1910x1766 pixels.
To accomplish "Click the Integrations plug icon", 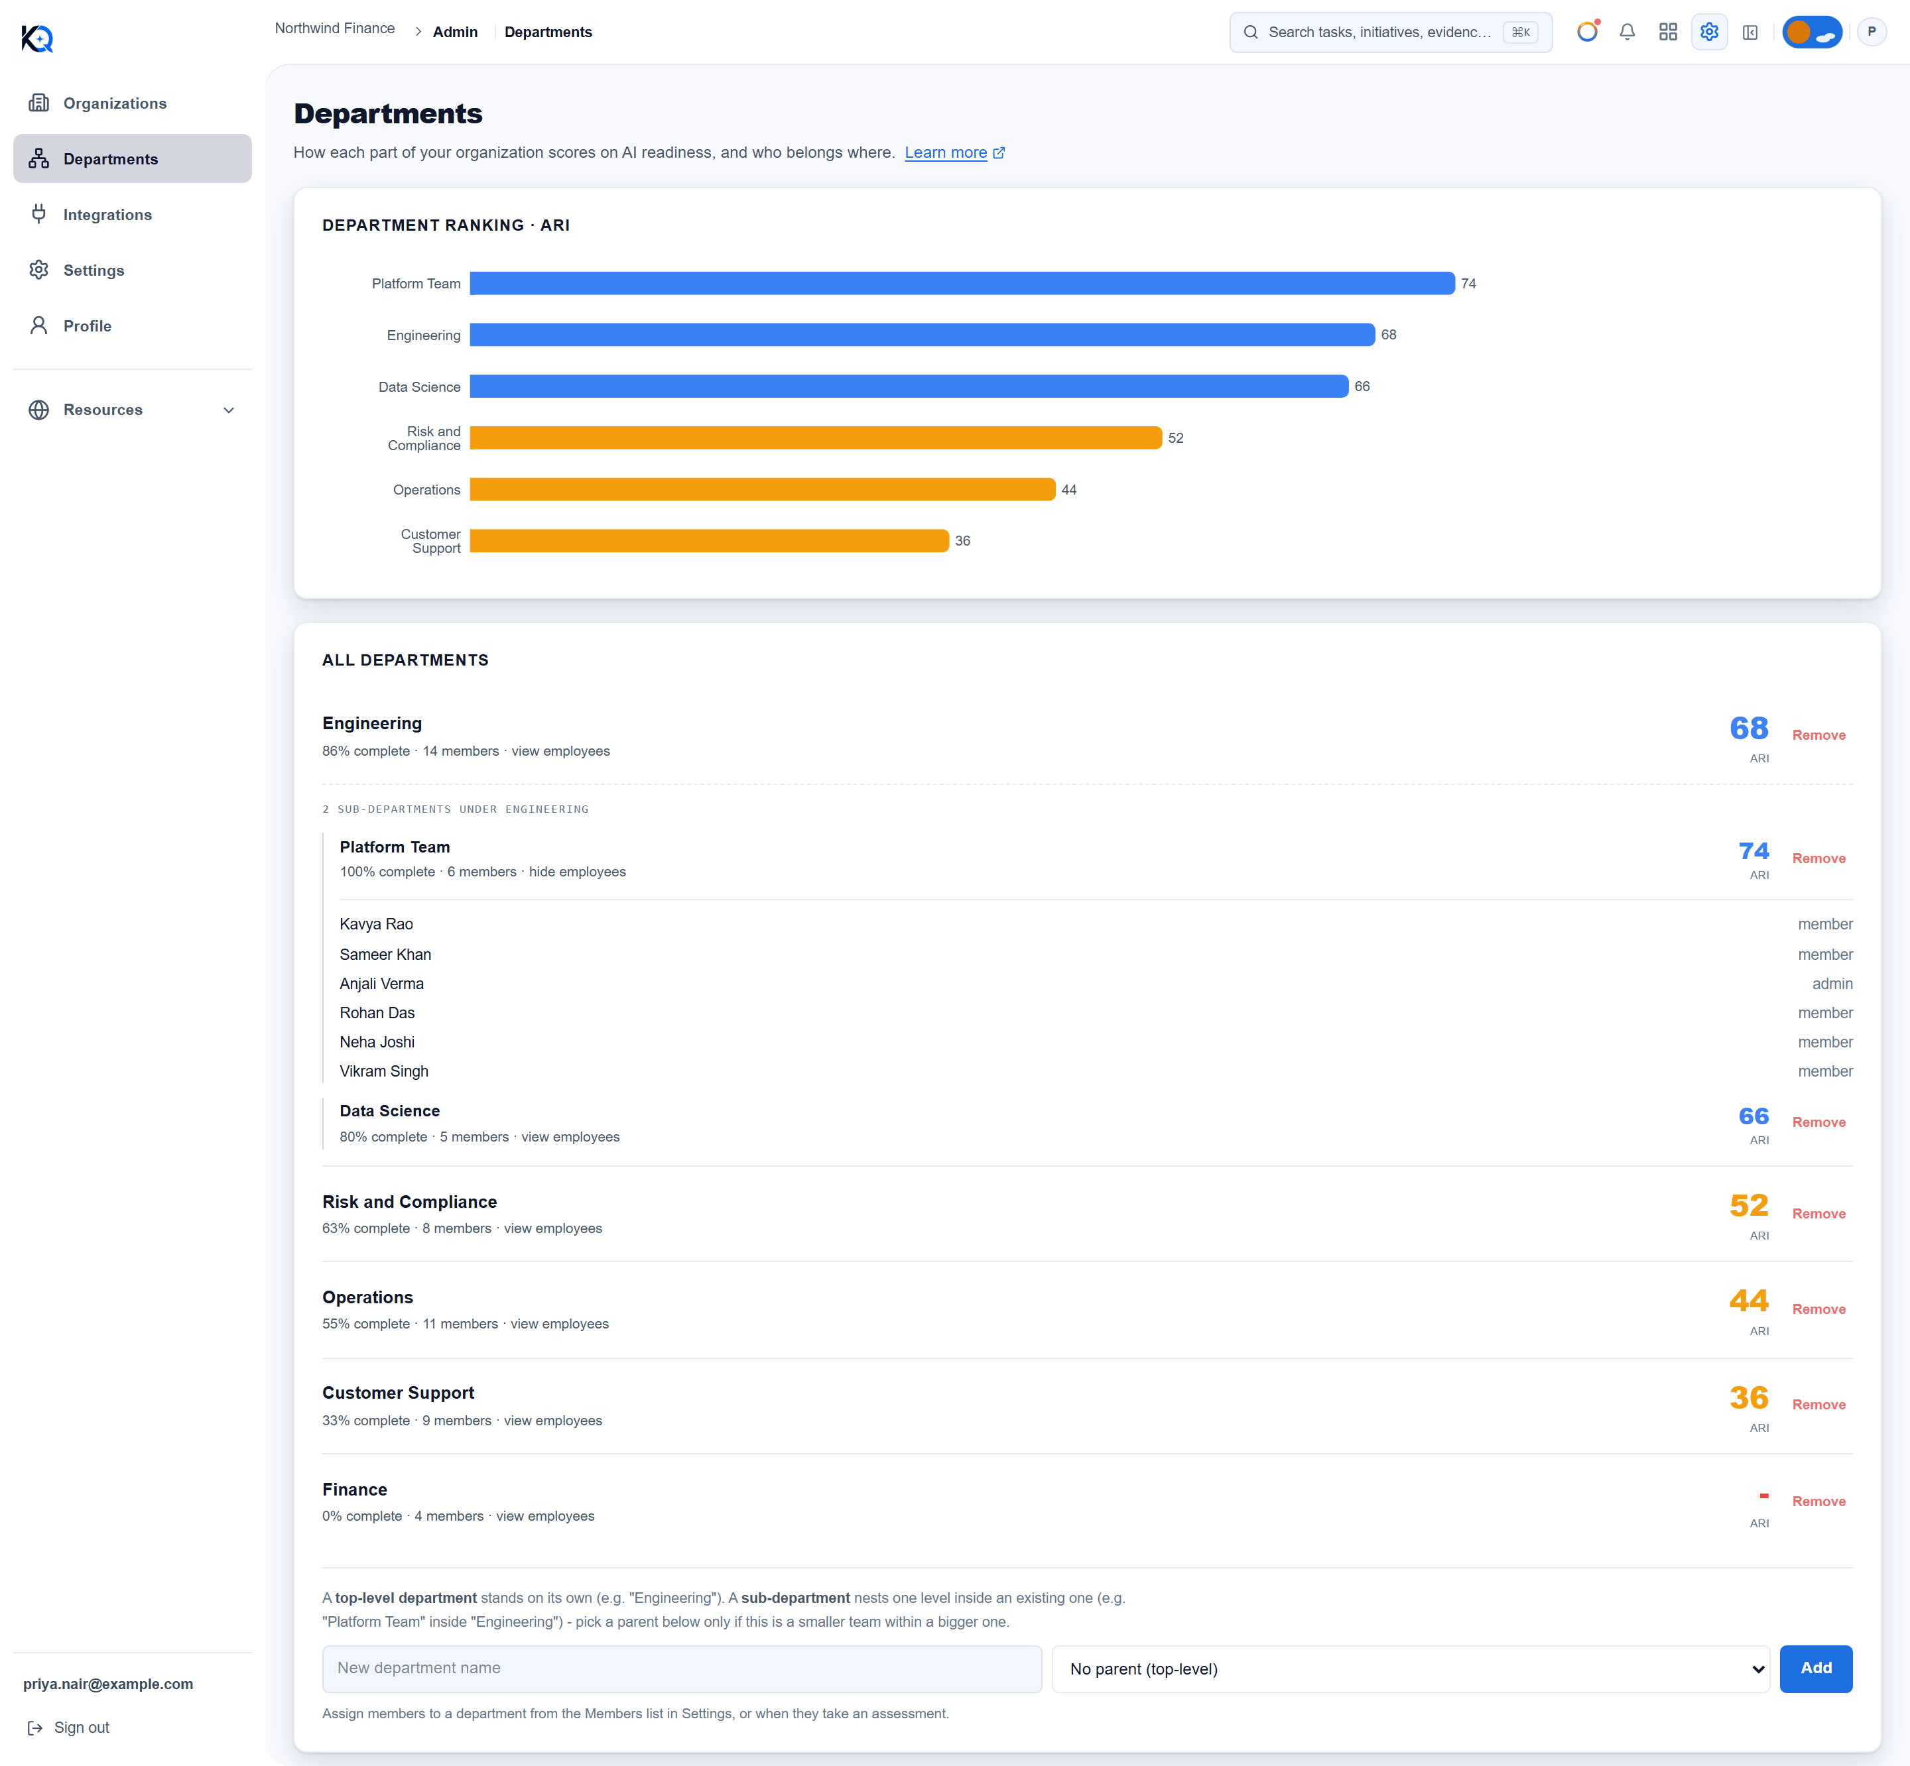I will coord(39,214).
